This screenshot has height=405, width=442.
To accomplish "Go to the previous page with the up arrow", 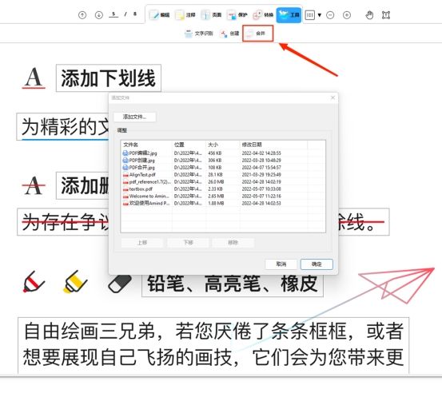I will coord(82,15).
